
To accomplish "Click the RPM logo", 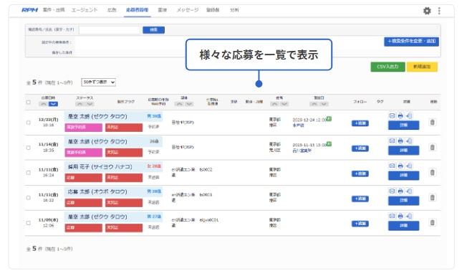I will coord(30,10).
